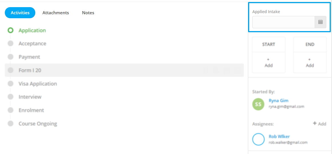
Task: Select the Activities tab
Action: [x=20, y=13]
